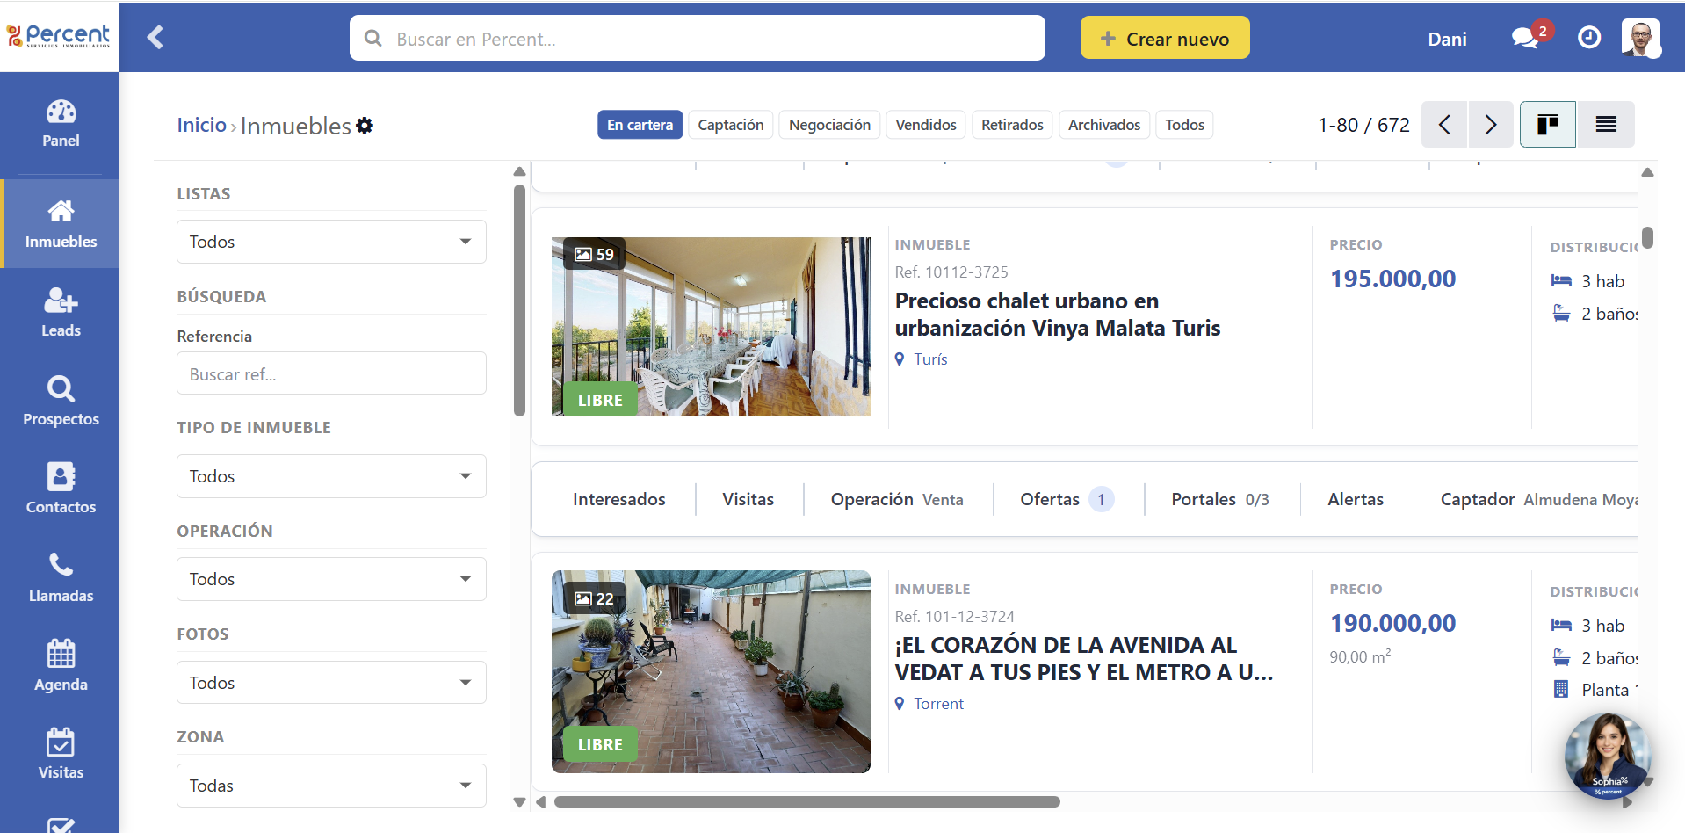Select the En cartera tab
Viewport: 1685px width, 833px height.
point(640,125)
